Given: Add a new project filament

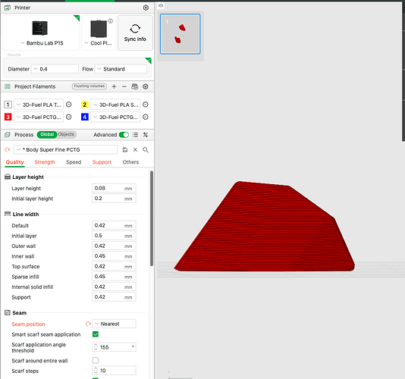Looking at the screenshot, I should (x=114, y=86).
